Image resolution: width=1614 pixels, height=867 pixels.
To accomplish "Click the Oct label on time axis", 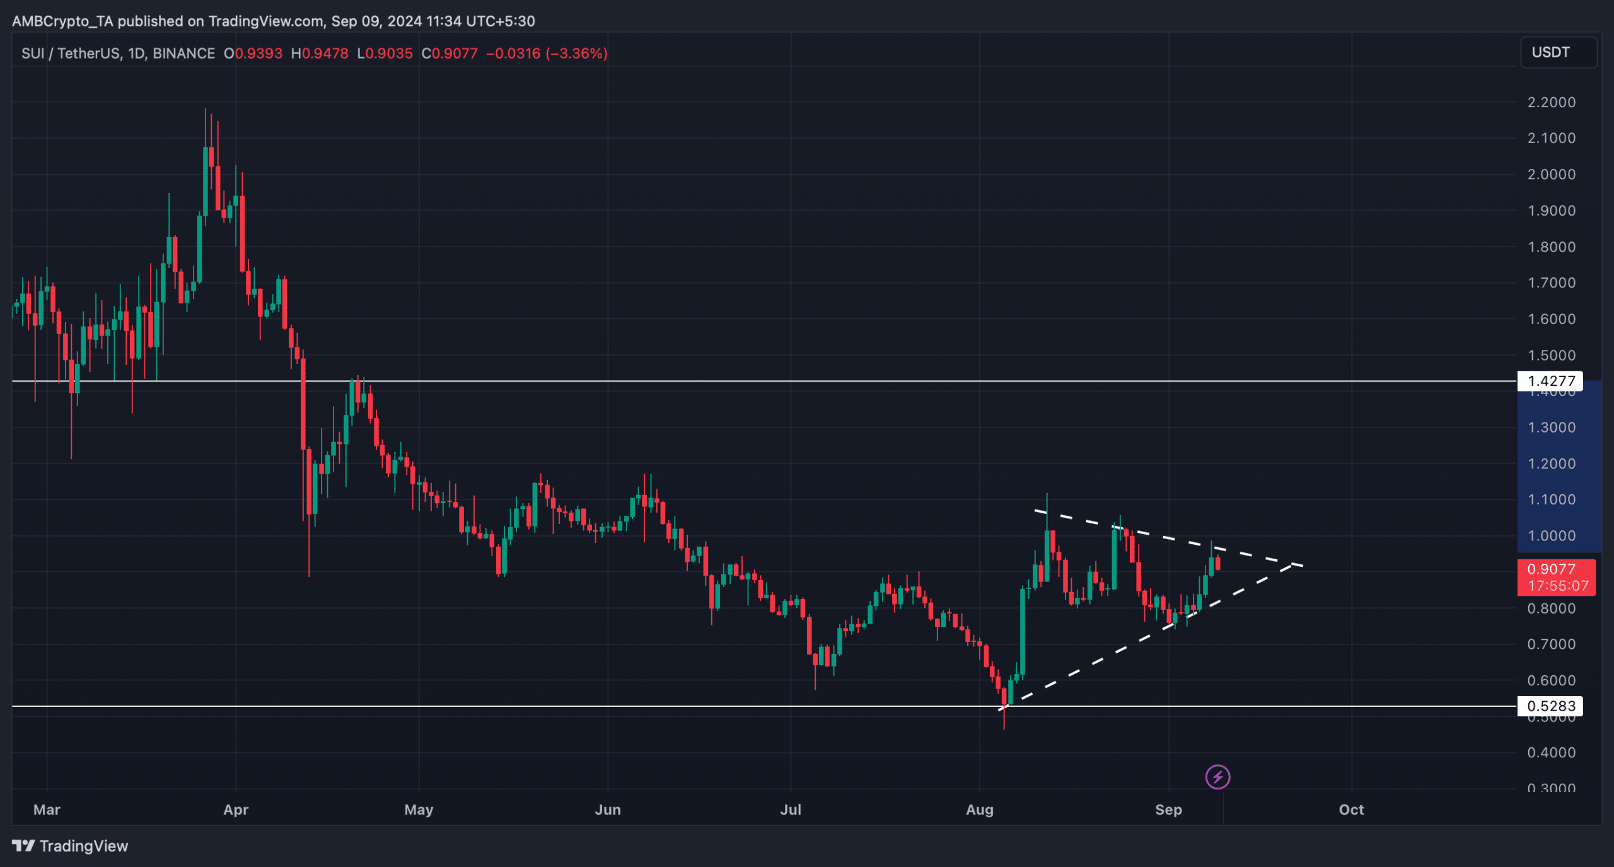I will point(1351,810).
